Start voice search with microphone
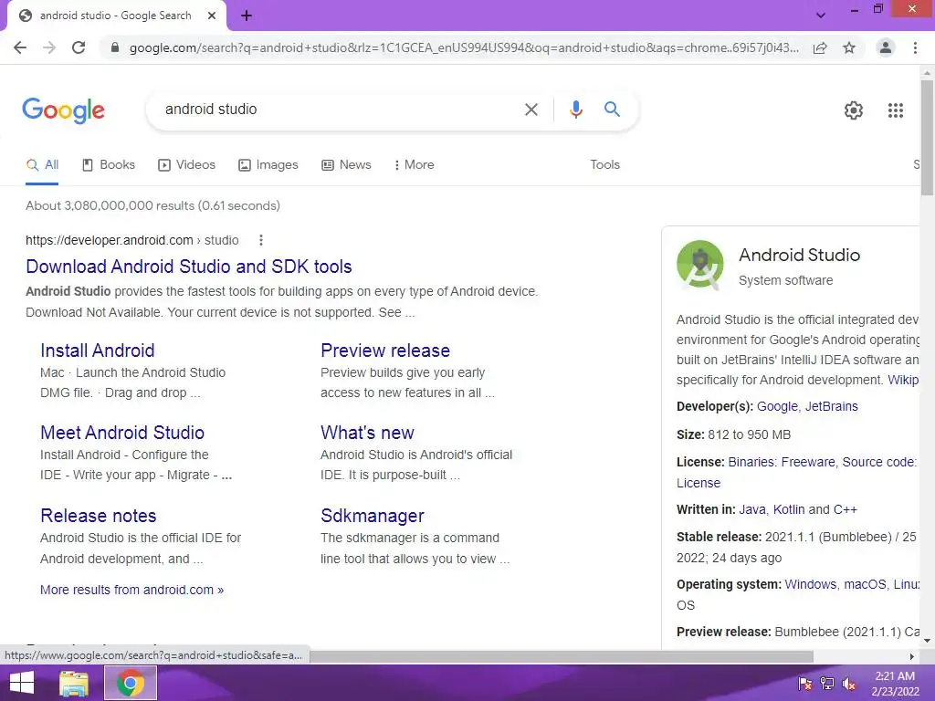This screenshot has width=935, height=701. click(575, 110)
